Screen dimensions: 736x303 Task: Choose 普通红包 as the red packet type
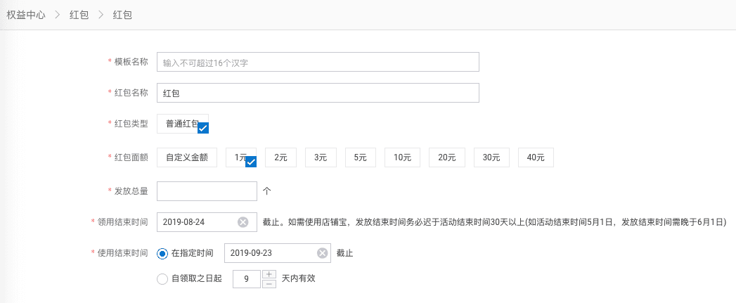[x=183, y=124]
